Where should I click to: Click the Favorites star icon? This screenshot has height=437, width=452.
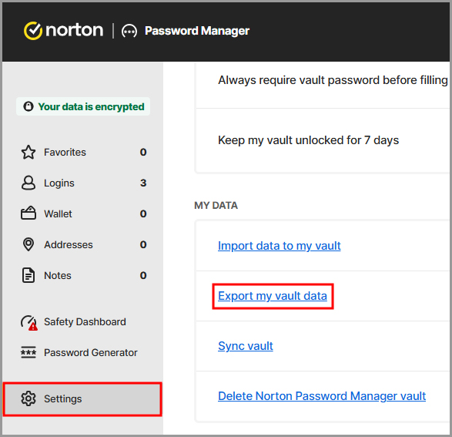[x=28, y=153]
